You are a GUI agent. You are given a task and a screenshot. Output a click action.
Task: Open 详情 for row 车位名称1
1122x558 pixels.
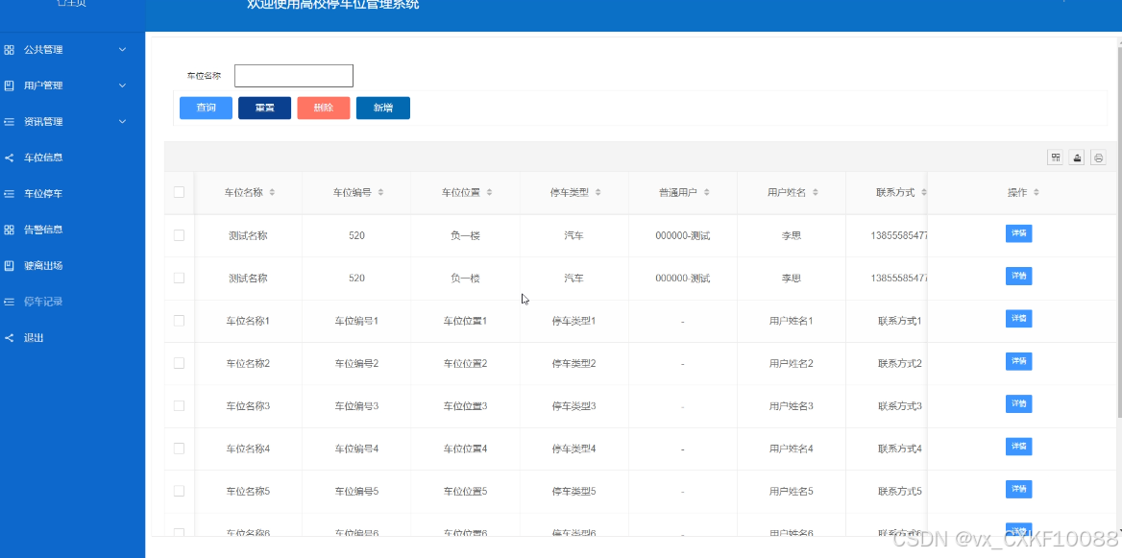click(1019, 318)
